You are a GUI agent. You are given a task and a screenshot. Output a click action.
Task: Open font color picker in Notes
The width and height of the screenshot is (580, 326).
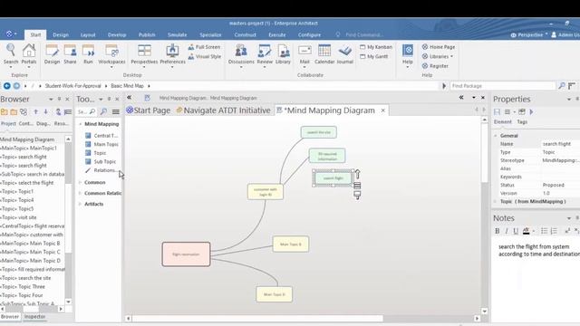526,231
